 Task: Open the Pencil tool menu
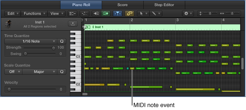(x=156, y=14)
